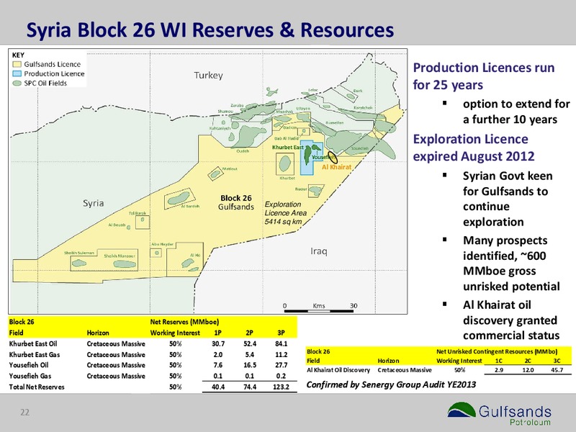Click the '12.0' contingent resources value
Image resolution: width=576 pixels, height=432 pixels.
tap(528, 370)
